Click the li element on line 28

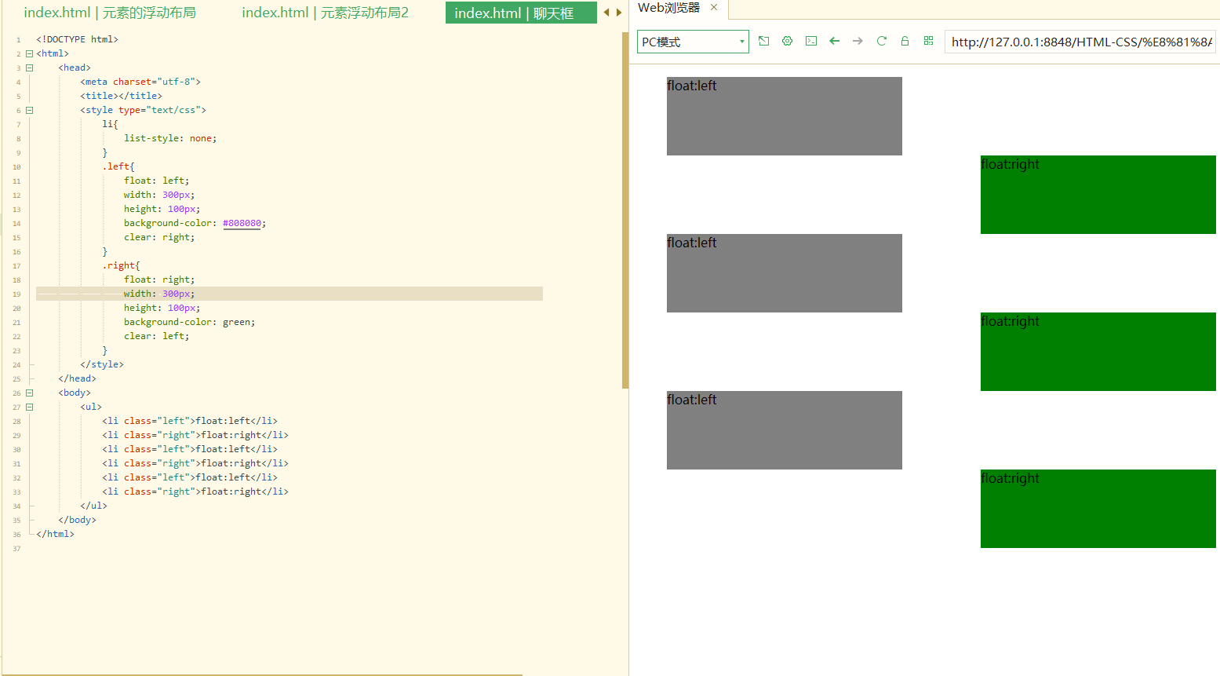point(190,421)
